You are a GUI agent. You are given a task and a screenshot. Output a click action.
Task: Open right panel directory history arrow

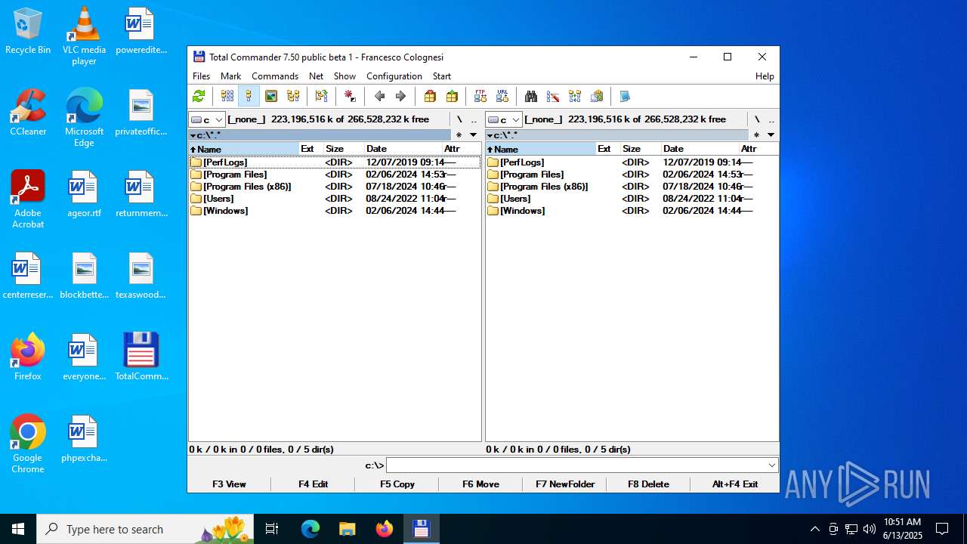[x=771, y=134]
